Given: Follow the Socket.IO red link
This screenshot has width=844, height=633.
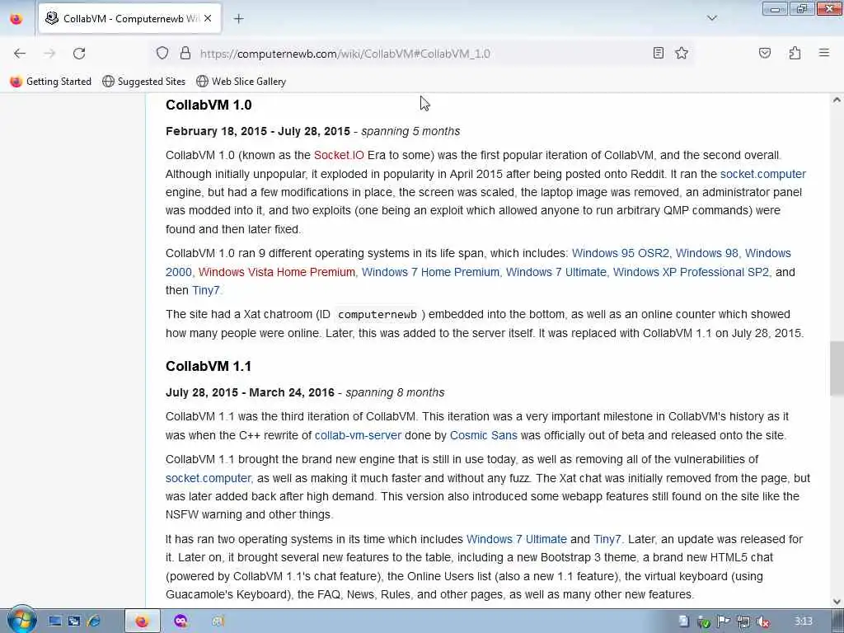Looking at the screenshot, I should [x=339, y=155].
